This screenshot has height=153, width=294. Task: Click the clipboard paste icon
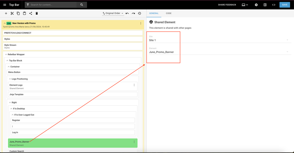24,13
